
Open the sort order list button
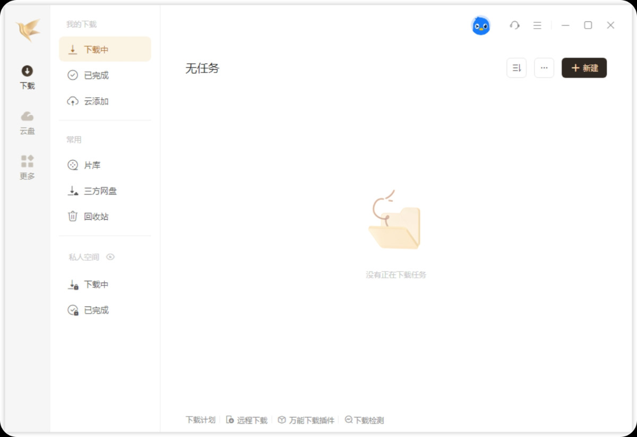[x=516, y=68]
